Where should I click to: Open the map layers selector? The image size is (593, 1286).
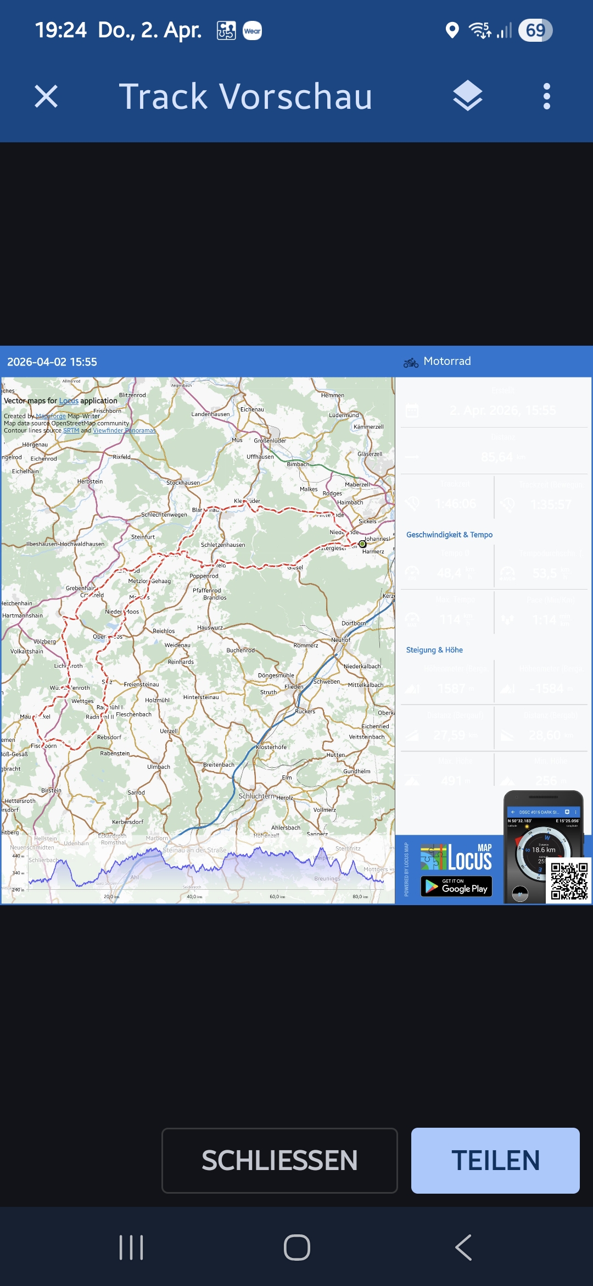point(467,96)
